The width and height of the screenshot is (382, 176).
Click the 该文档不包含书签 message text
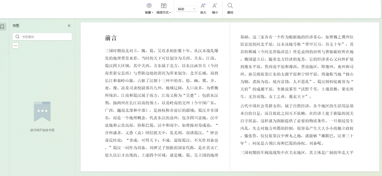tap(42, 130)
